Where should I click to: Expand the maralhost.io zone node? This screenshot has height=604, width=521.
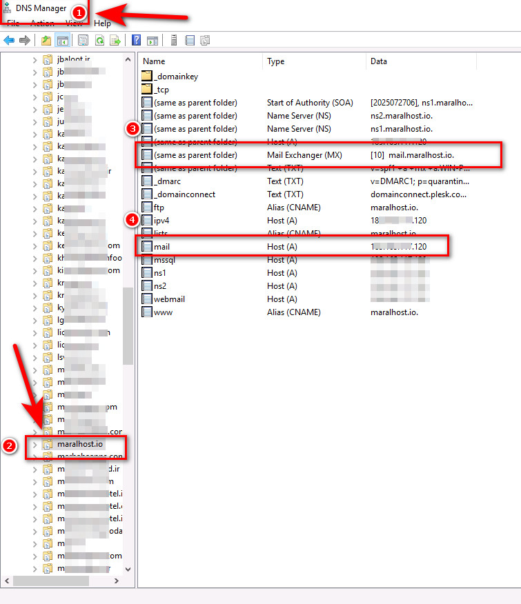(35, 445)
